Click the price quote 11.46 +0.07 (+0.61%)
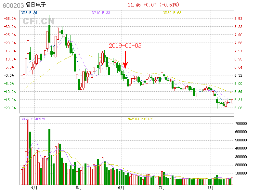This screenshot has width=260, height=195. coord(153,5)
